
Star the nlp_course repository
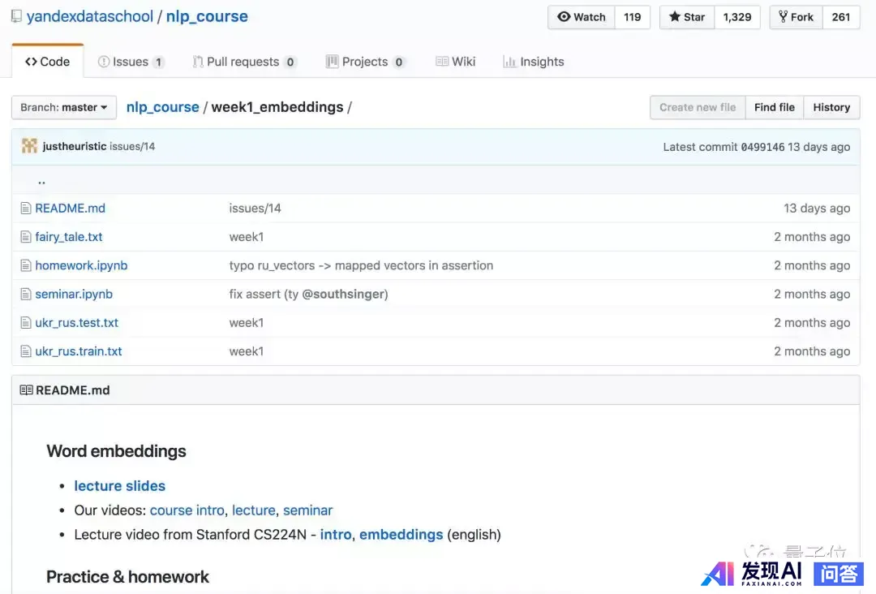point(687,17)
